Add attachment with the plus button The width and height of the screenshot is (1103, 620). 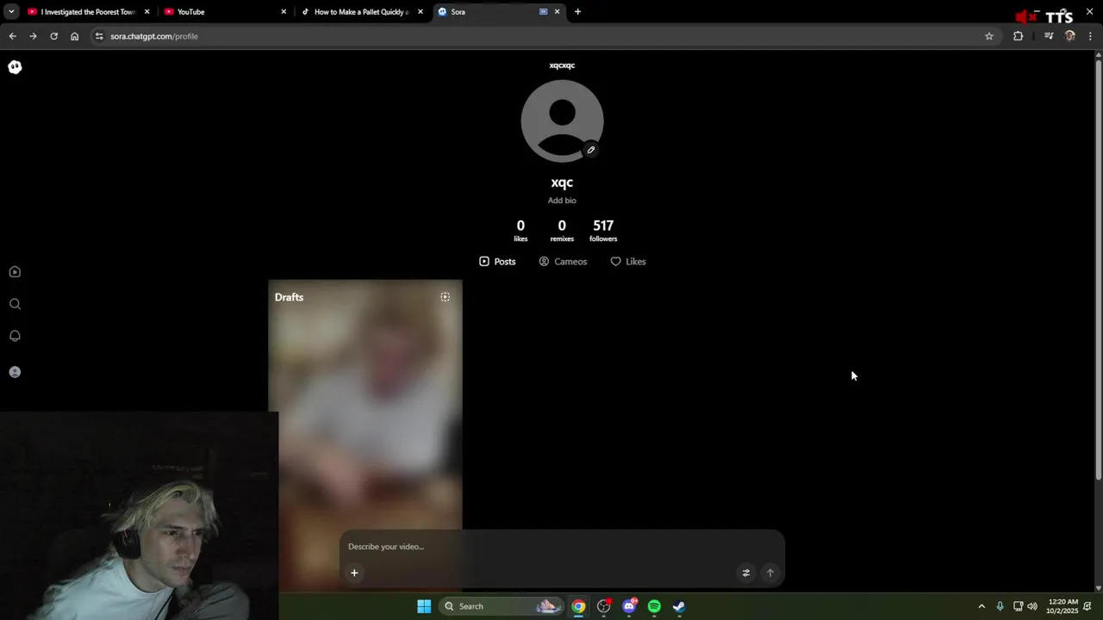click(354, 573)
